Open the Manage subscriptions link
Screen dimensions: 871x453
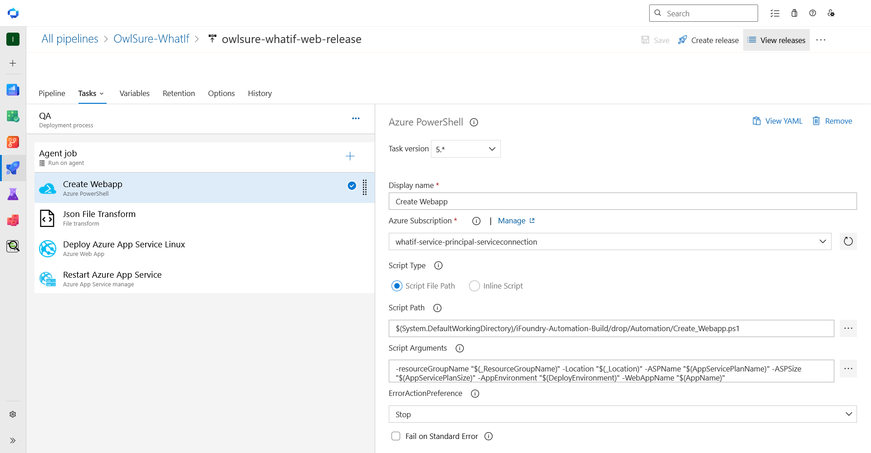click(x=516, y=221)
